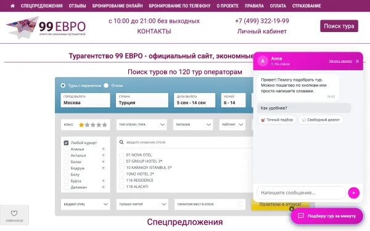
Task: Expand the Белек resort plus icon
Action: point(104,161)
